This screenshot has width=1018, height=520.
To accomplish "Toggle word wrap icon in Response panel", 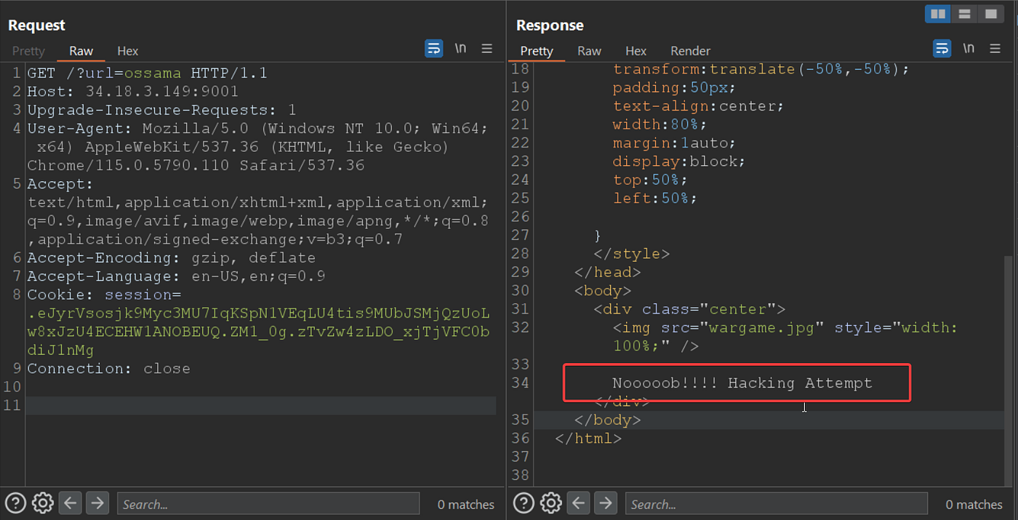I will (942, 49).
